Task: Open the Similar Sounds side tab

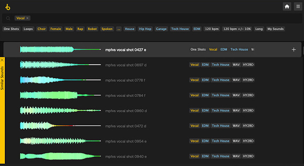Action: pyautogui.click(x=2, y=78)
